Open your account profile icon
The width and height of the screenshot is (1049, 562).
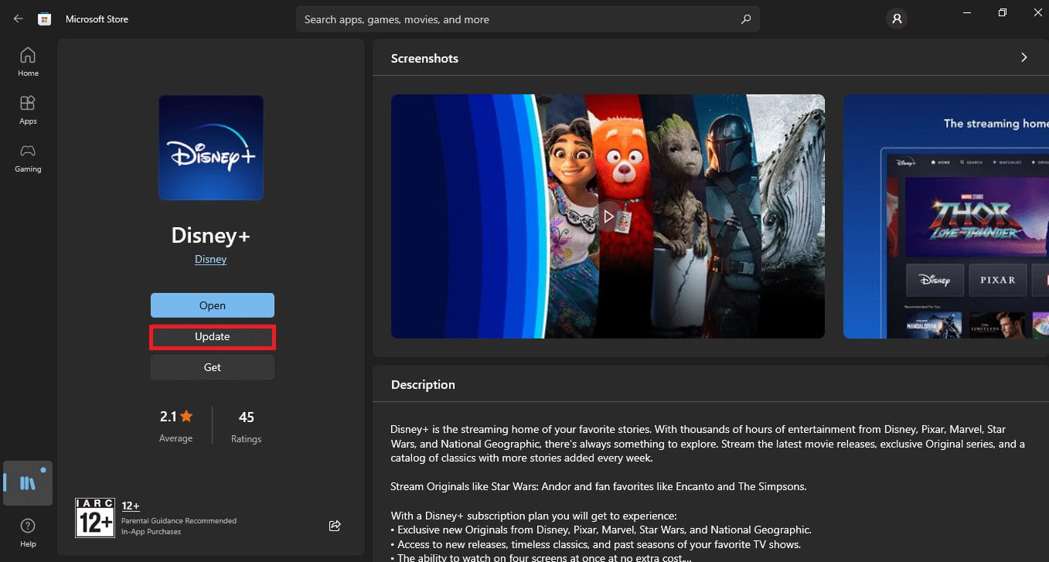[x=896, y=19]
